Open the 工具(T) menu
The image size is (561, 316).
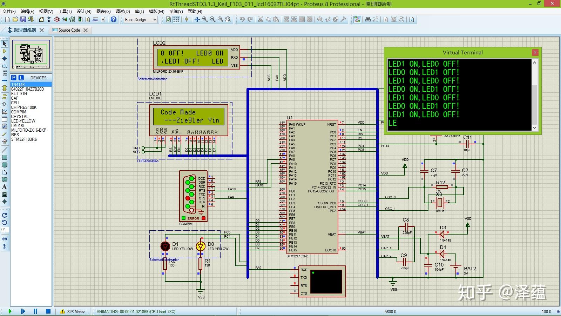click(x=65, y=11)
